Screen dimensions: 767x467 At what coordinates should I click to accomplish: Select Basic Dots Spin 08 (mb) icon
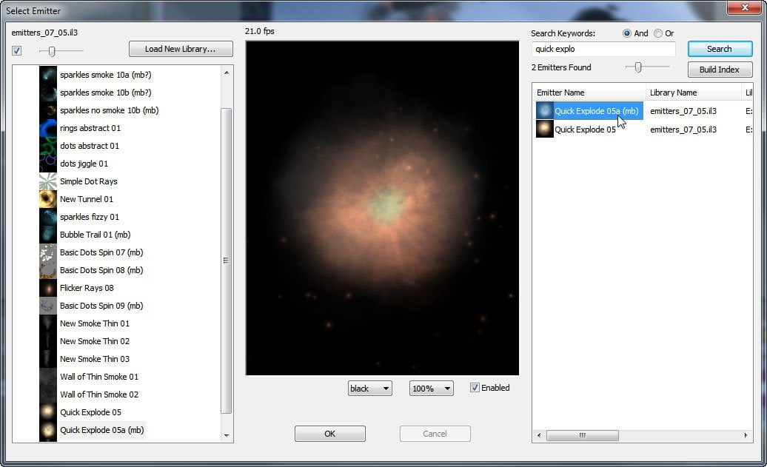[48, 270]
